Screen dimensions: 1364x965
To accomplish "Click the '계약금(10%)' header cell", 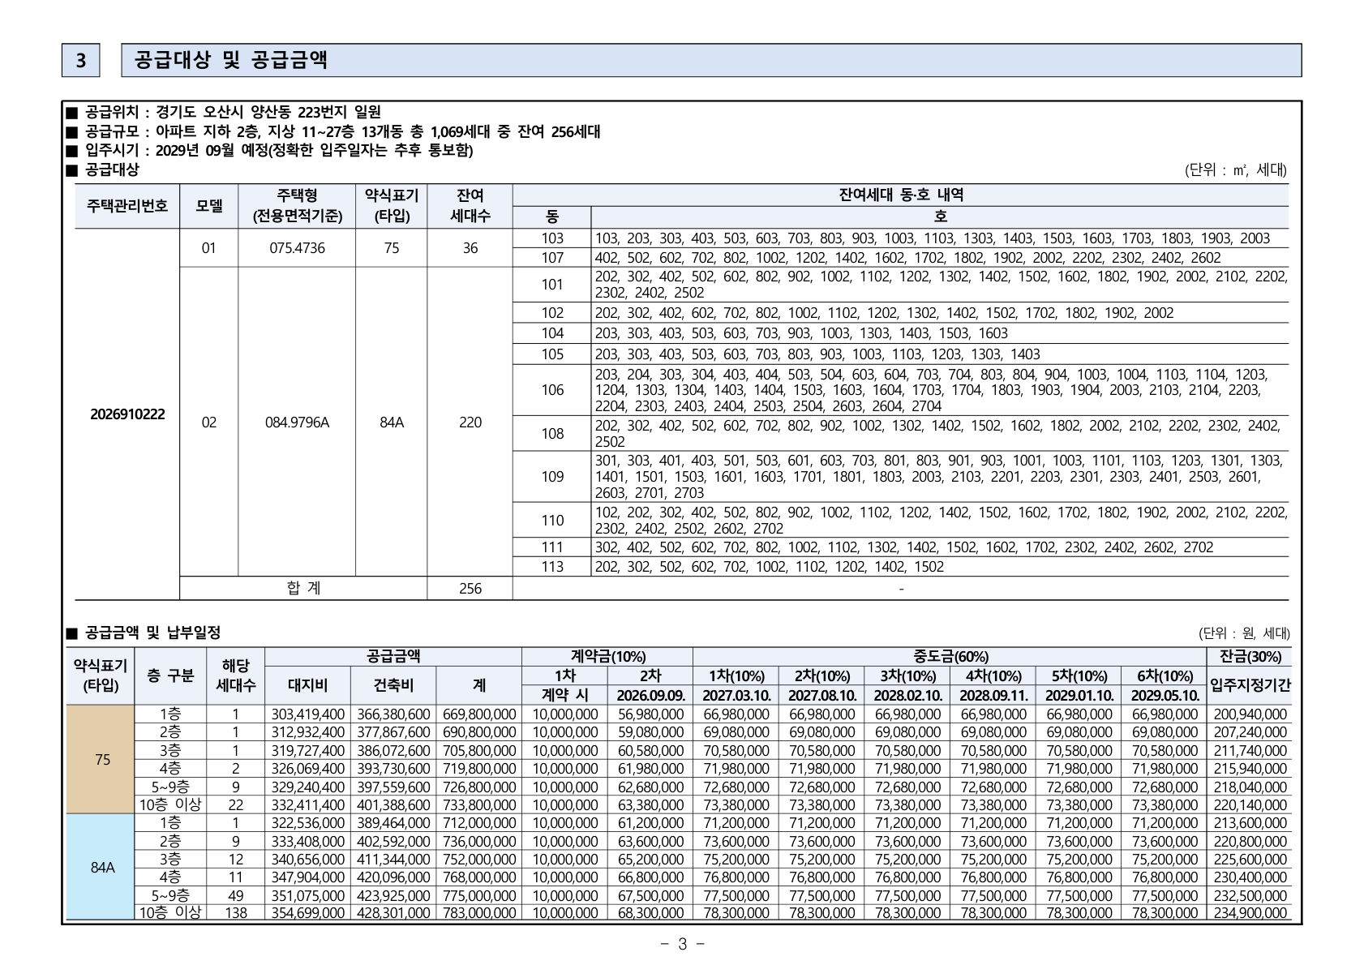I will (608, 657).
